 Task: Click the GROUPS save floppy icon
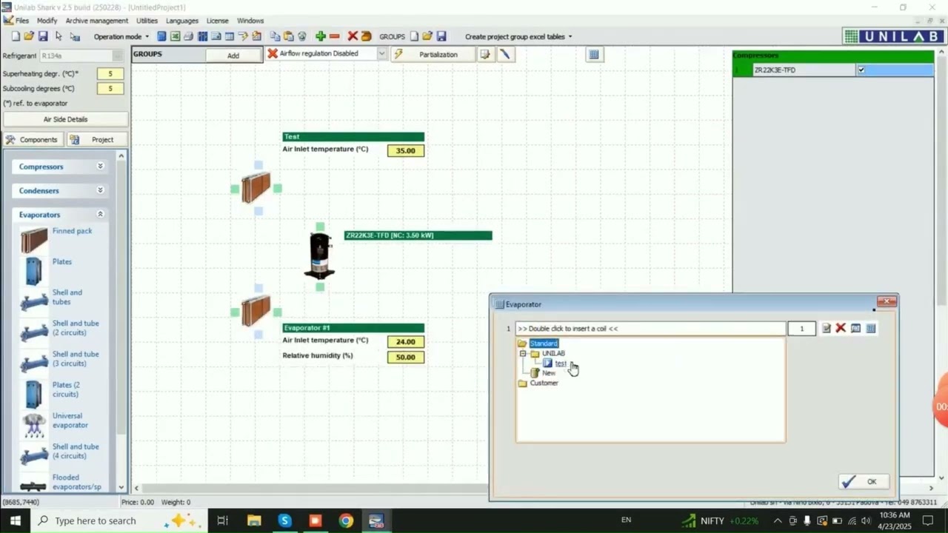(441, 36)
